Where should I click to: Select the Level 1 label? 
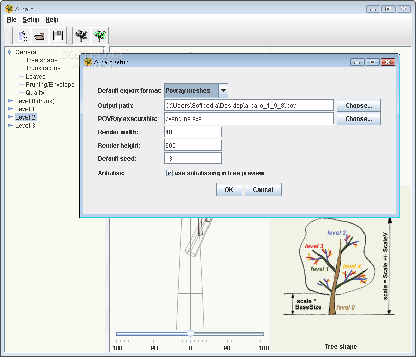point(25,109)
